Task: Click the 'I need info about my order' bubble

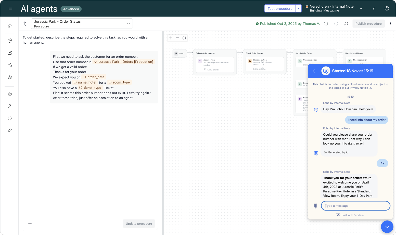Action: point(366,120)
